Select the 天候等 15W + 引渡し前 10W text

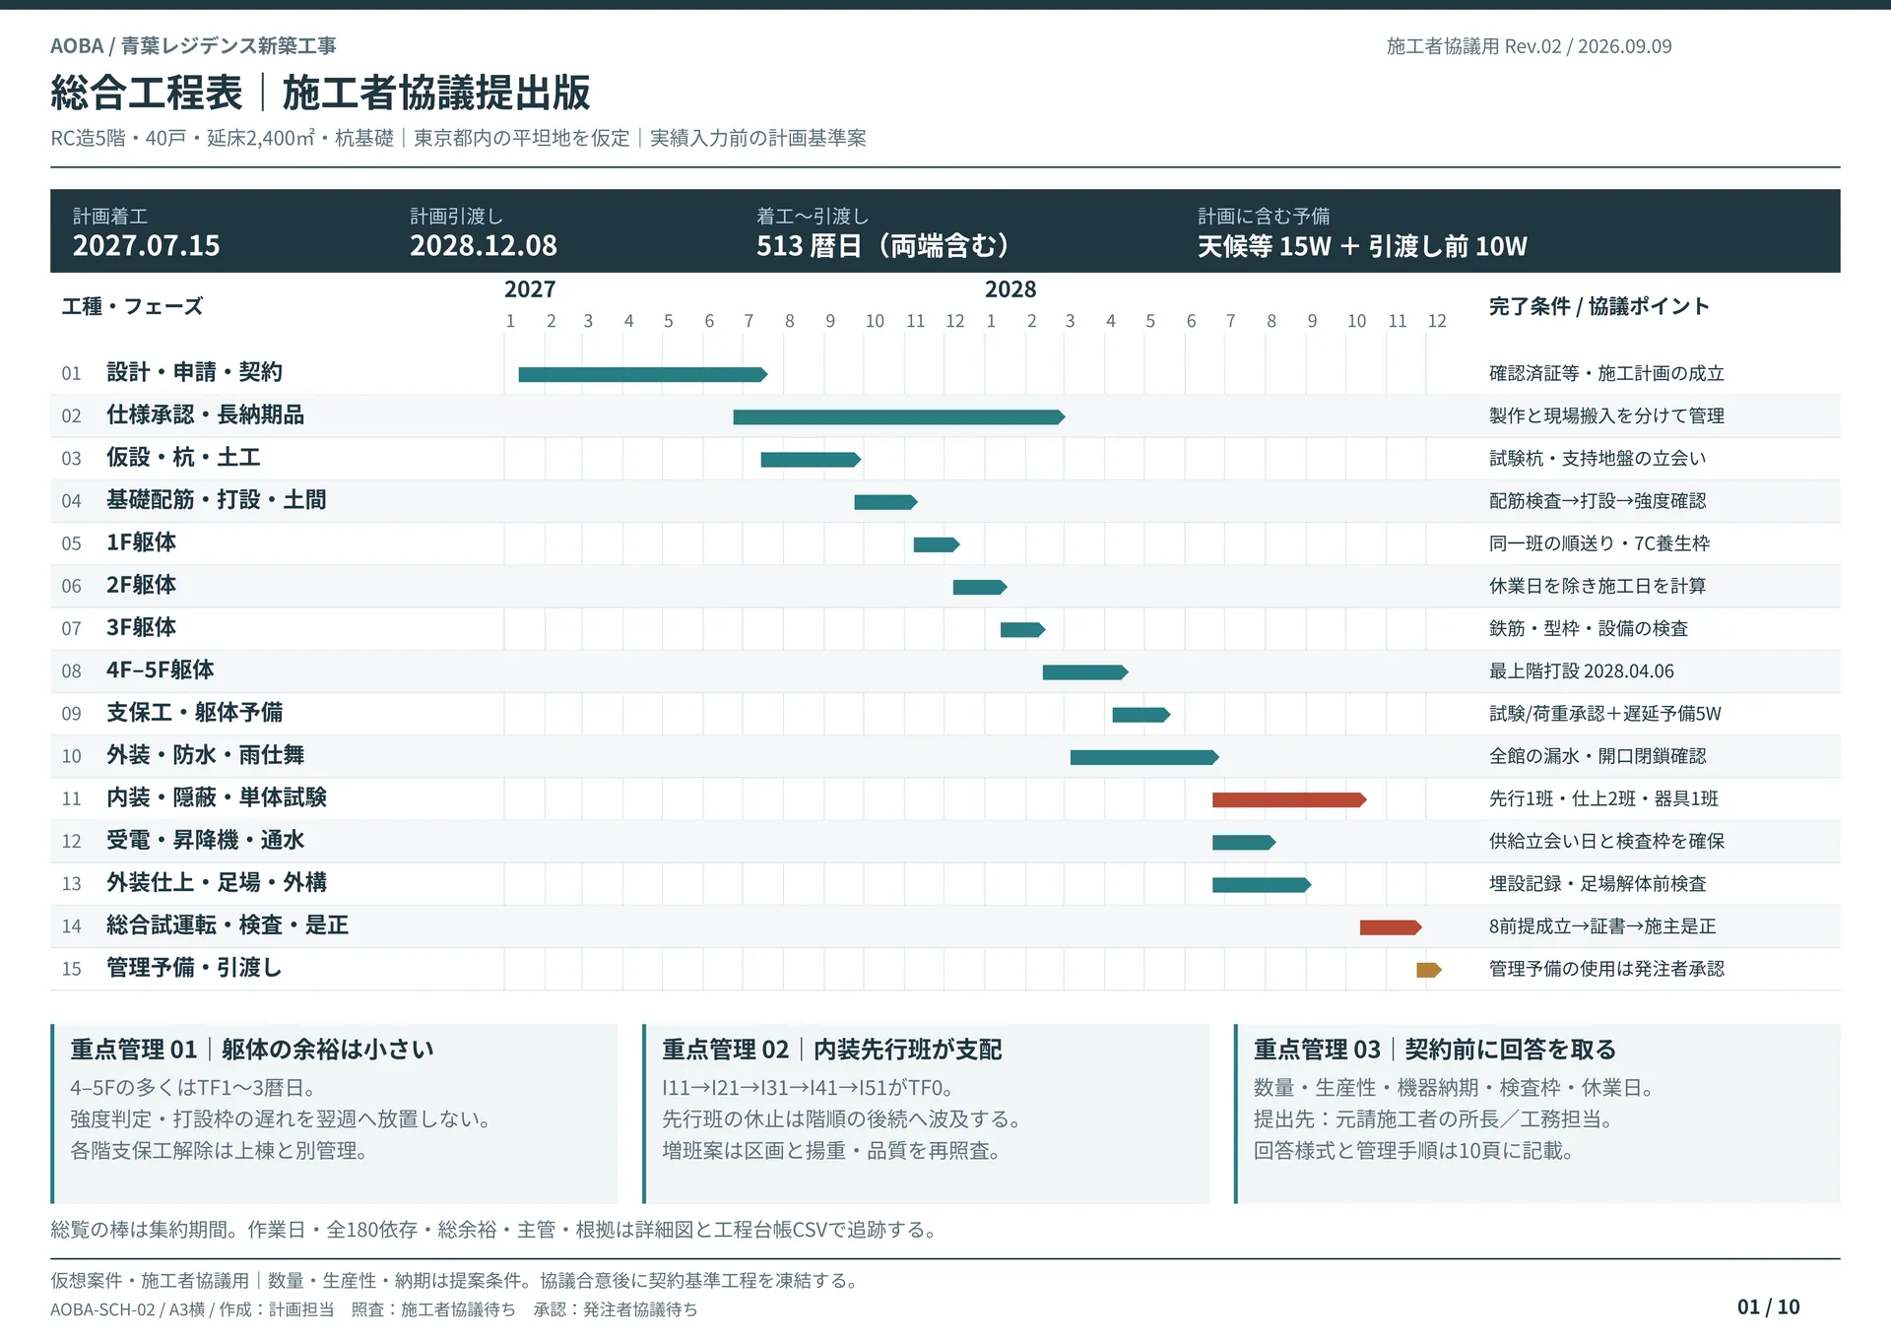point(1362,246)
